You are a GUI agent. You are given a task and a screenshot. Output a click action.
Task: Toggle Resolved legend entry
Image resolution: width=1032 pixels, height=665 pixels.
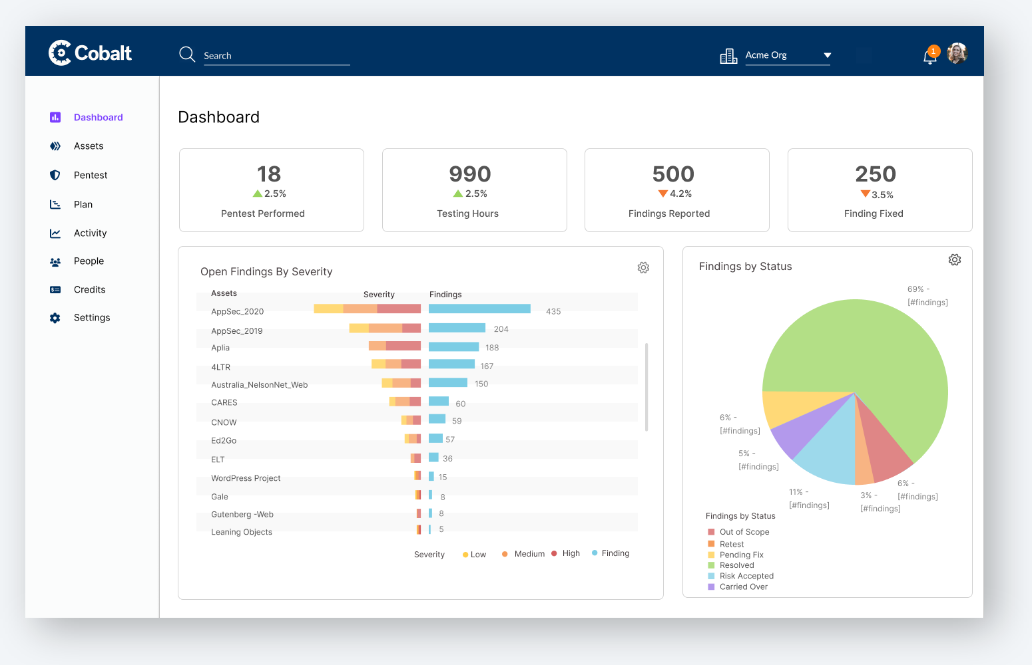(x=731, y=565)
